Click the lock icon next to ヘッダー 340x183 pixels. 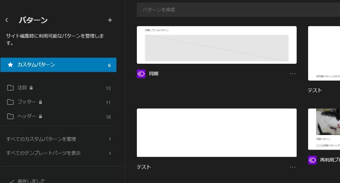point(40,116)
